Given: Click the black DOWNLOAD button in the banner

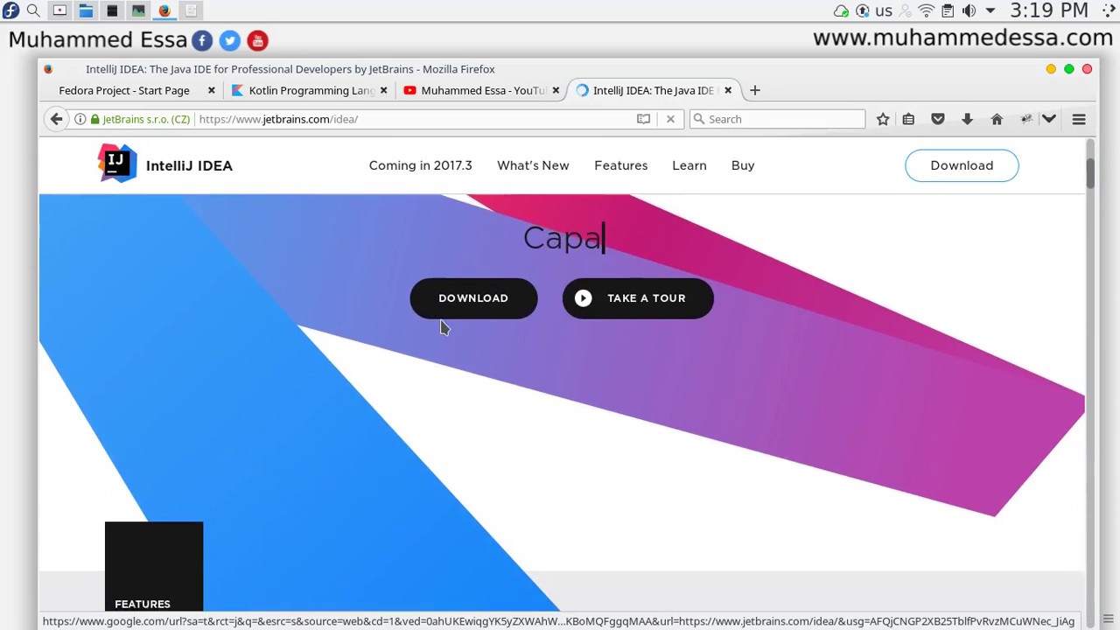Looking at the screenshot, I should pyautogui.click(x=473, y=298).
